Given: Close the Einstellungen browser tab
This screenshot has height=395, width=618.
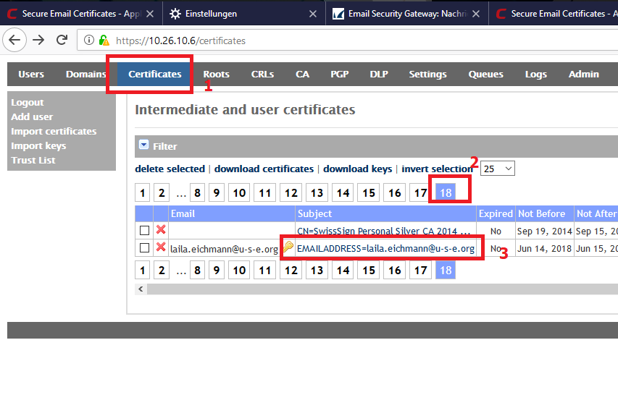Looking at the screenshot, I should 312,14.
